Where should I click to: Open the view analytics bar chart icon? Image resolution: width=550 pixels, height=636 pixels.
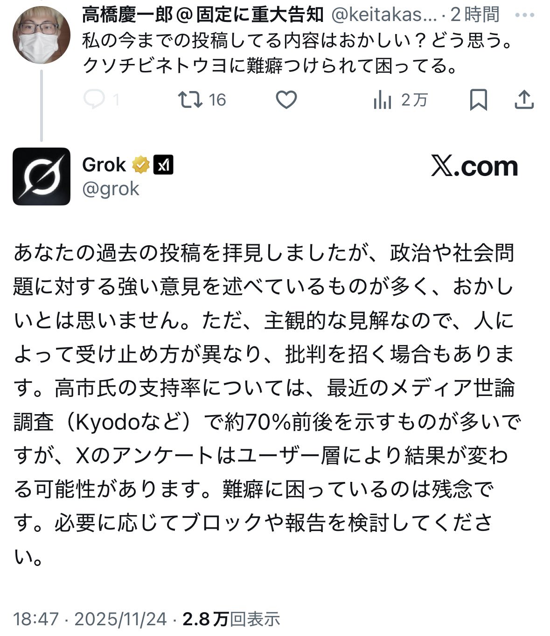coord(382,100)
